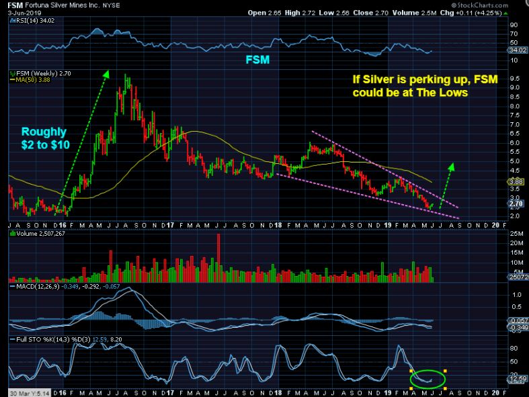
Task: Click the 25M label on volume axis
Action: pyautogui.click(x=516, y=233)
